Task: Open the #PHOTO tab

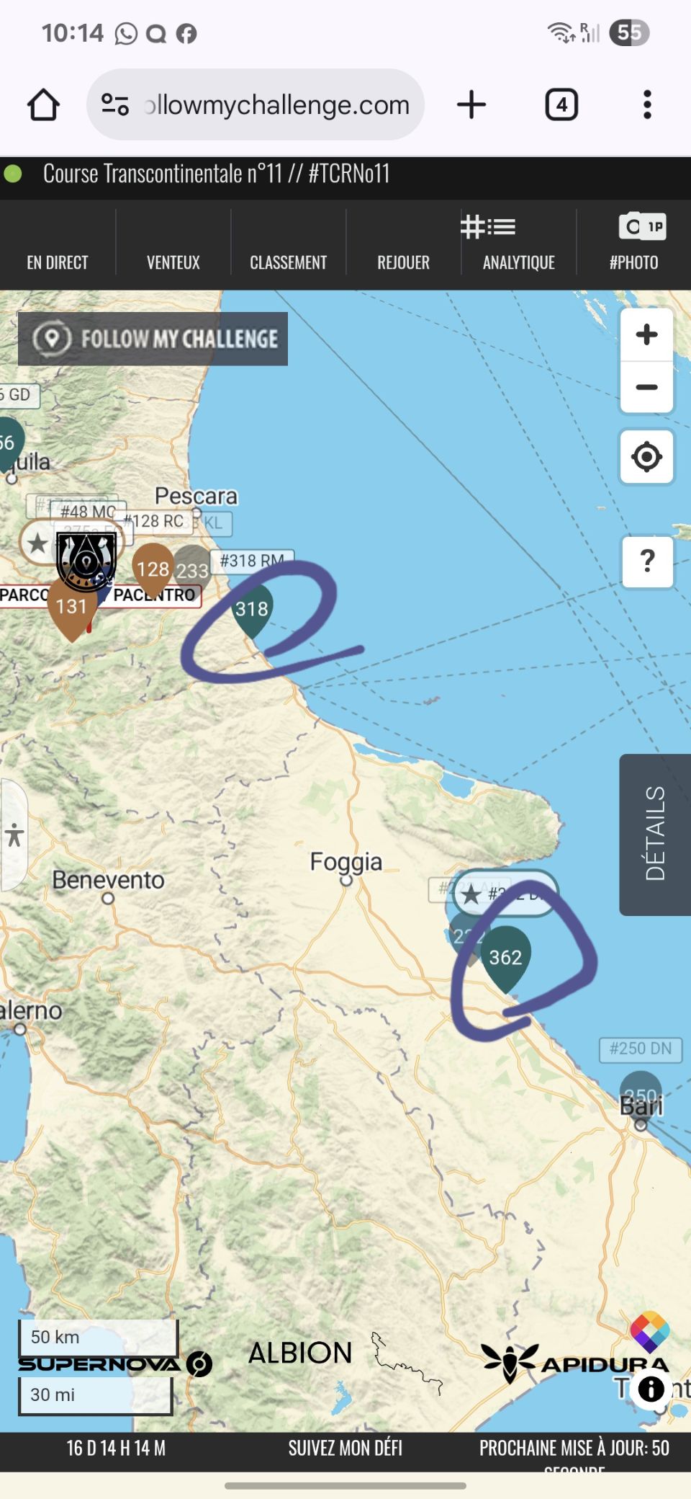Action: (x=633, y=245)
